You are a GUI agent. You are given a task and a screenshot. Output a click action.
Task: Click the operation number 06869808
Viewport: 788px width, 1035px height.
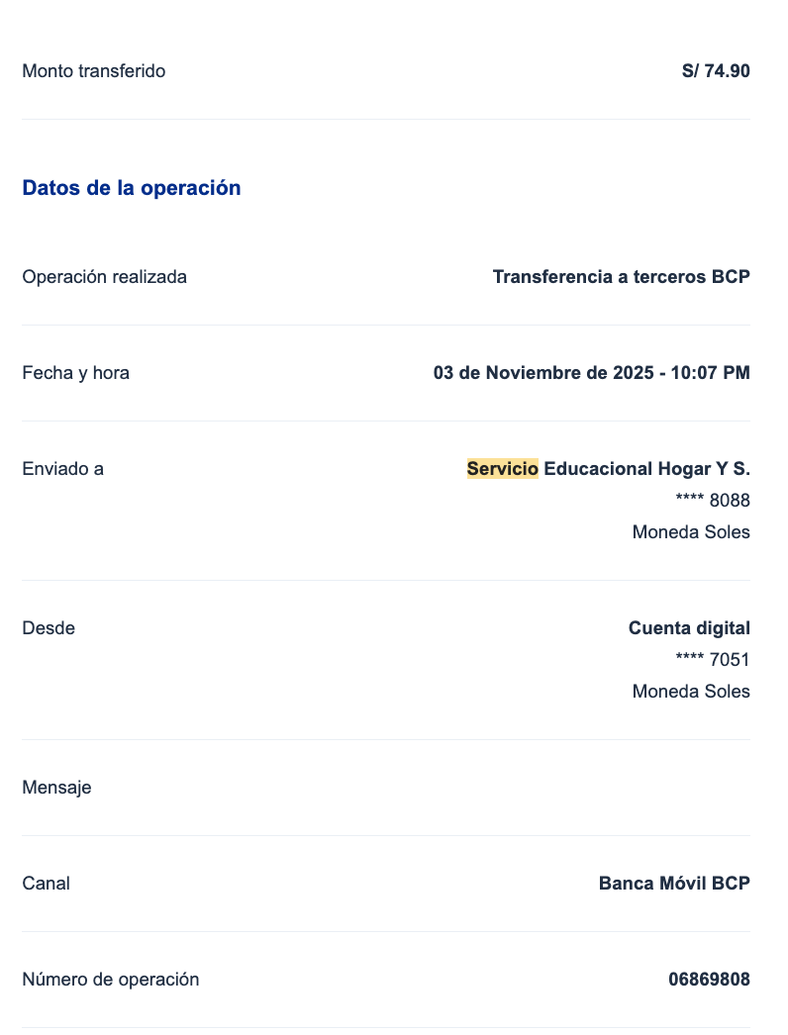point(709,980)
